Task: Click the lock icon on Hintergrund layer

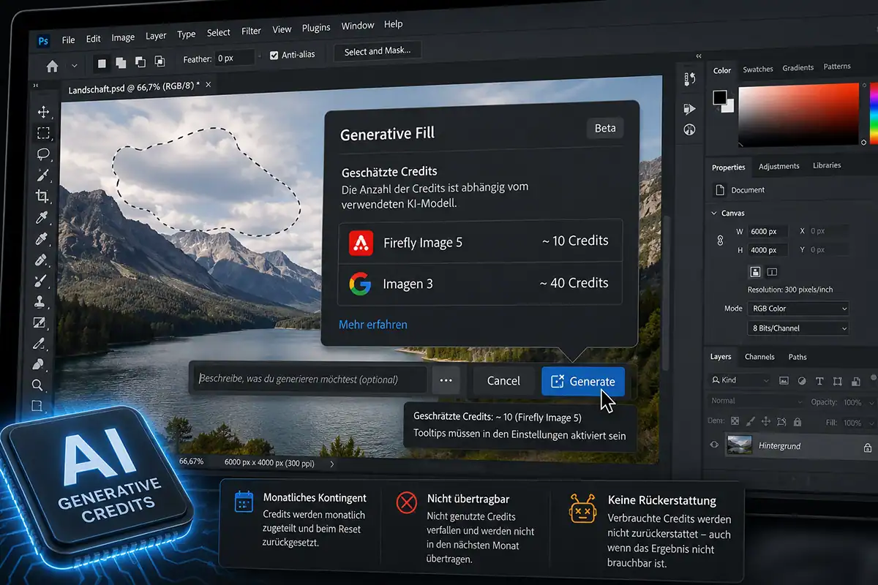Action: click(x=868, y=447)
